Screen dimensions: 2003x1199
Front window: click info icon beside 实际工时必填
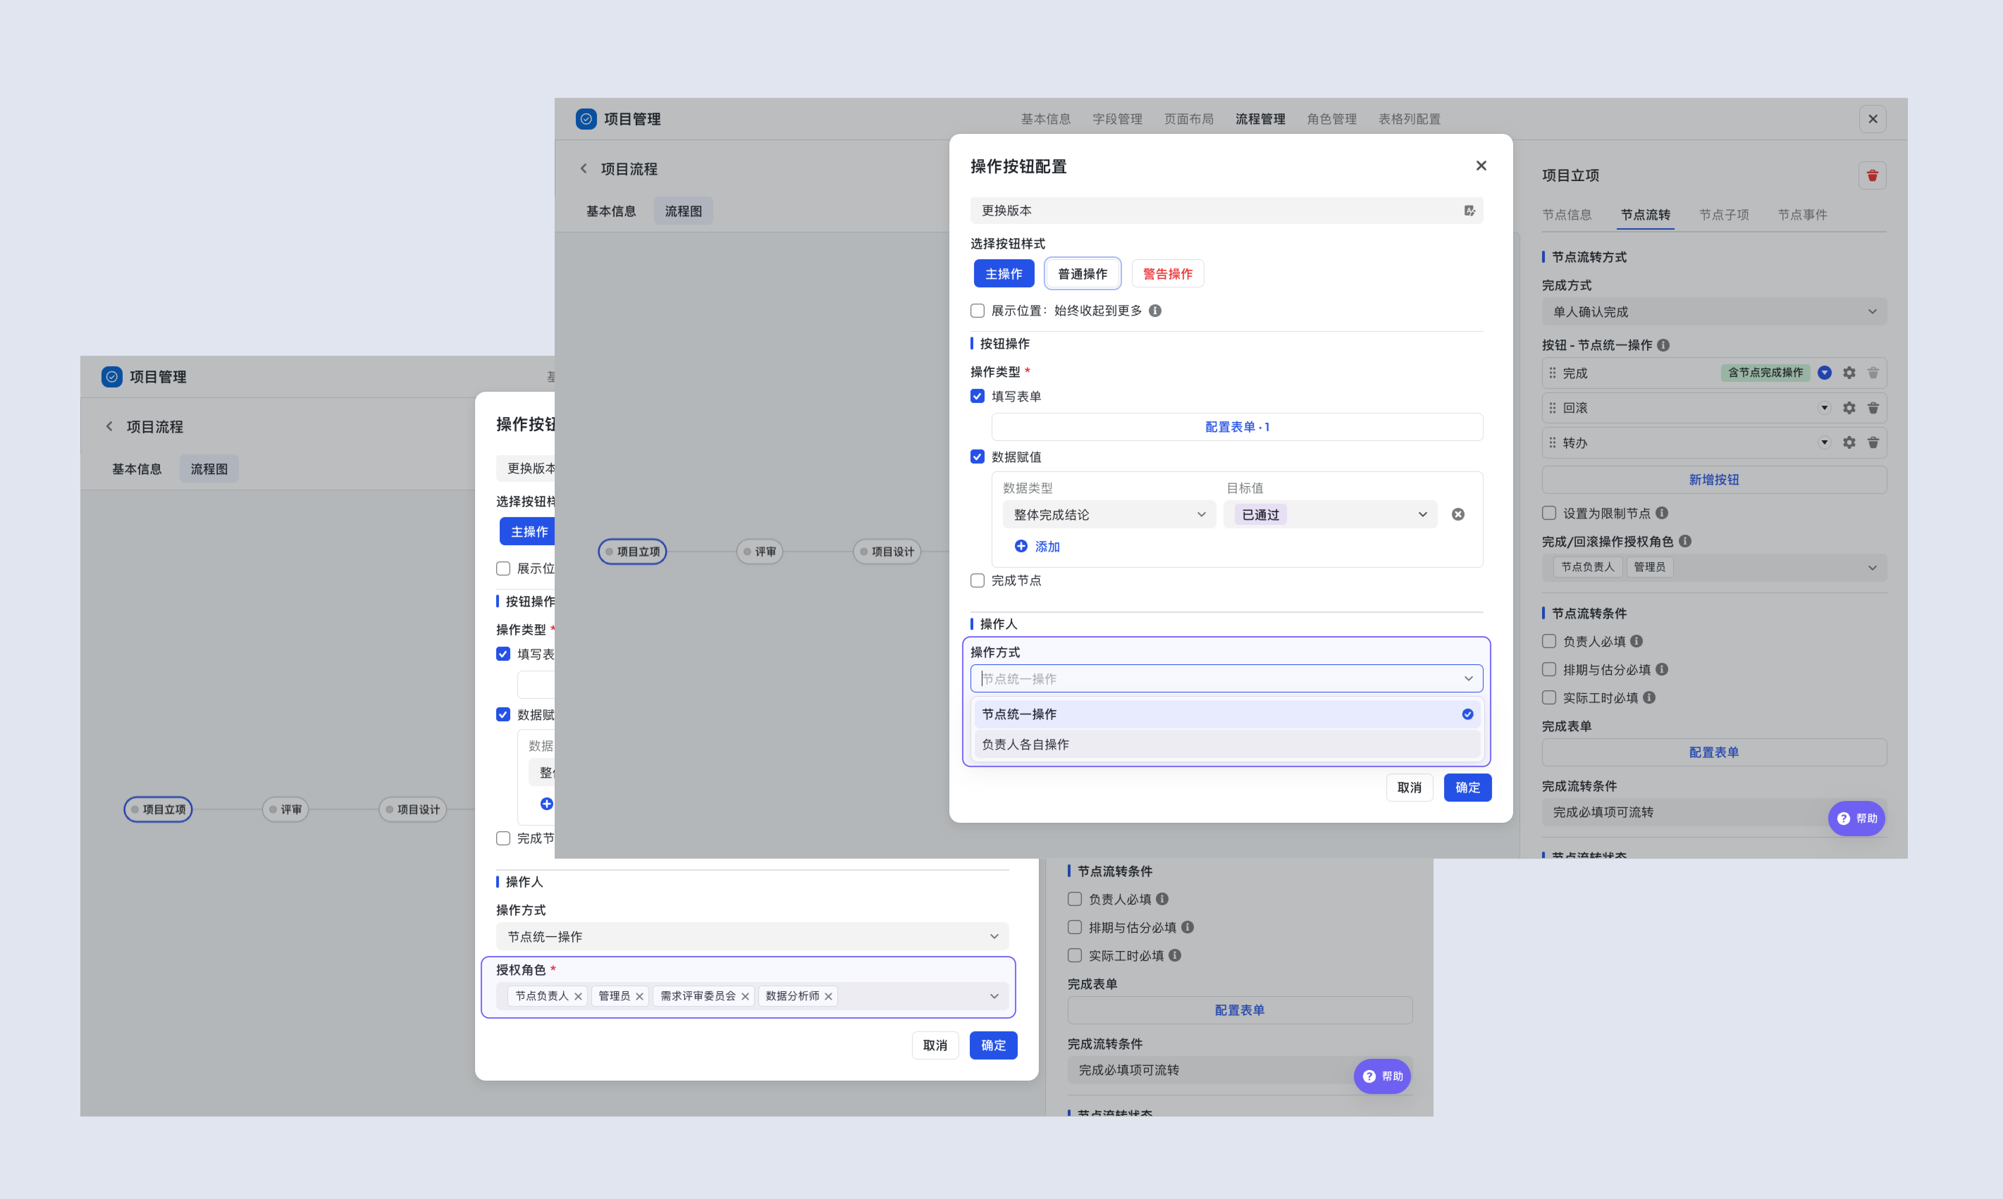pos(1649,698)
